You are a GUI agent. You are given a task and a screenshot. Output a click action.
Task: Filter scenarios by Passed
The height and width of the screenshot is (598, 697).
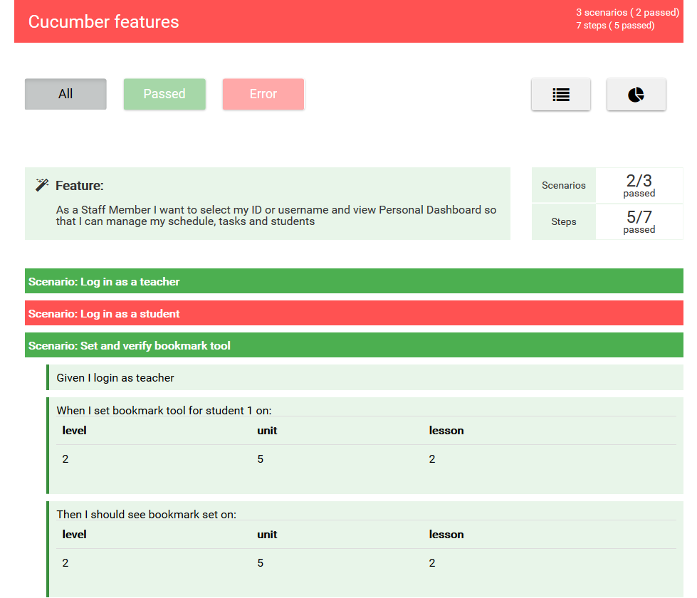[164, 94]
